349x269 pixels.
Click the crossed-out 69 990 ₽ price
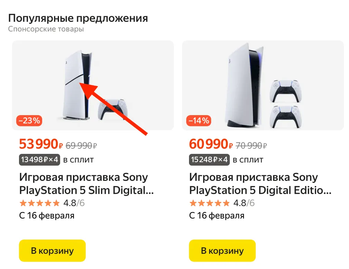point(81,146)
